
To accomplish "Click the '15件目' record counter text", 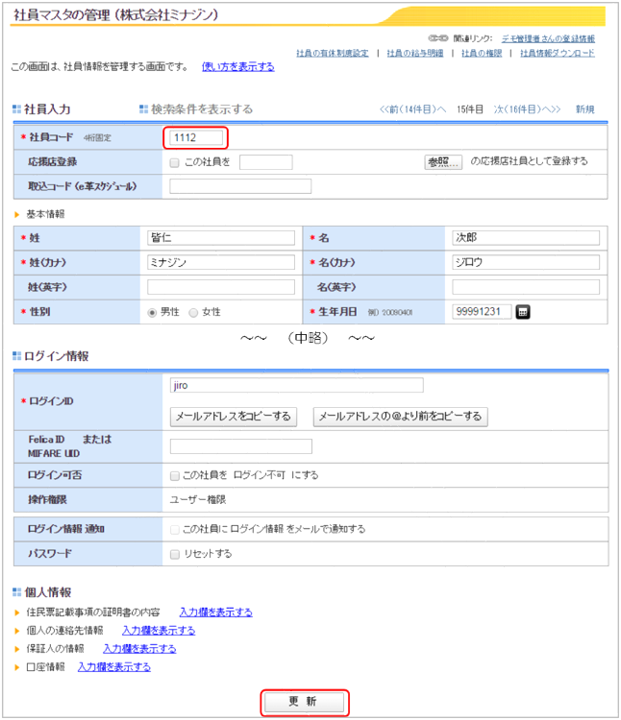I will pos(470,109).
